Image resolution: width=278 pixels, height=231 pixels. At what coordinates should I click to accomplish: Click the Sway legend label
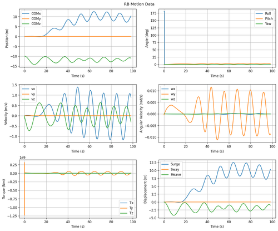click(x=175, y=169)
